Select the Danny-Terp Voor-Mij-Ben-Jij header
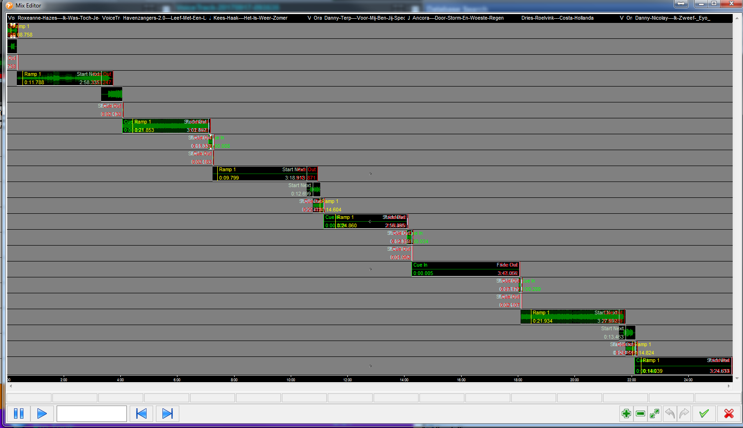 coord(365,18)
